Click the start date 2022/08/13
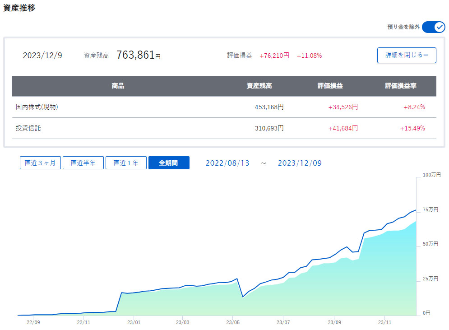 (x=227, y=163)
